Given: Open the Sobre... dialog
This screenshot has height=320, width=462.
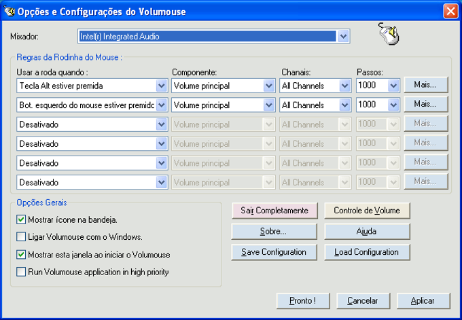Looking at the screenshot, I should (274, 231).
